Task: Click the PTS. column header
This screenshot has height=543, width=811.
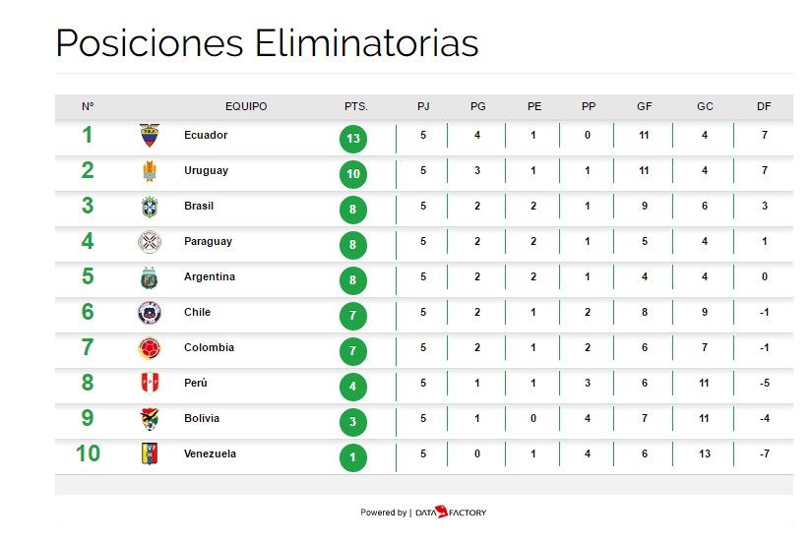Action: pos(356,106)
